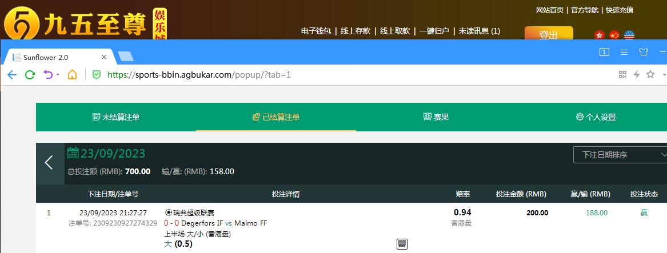Image resolution: width=667 pixels, height=253 pixels.
Task: Click the win amount 188.00
Action: [x=597, y=212]
